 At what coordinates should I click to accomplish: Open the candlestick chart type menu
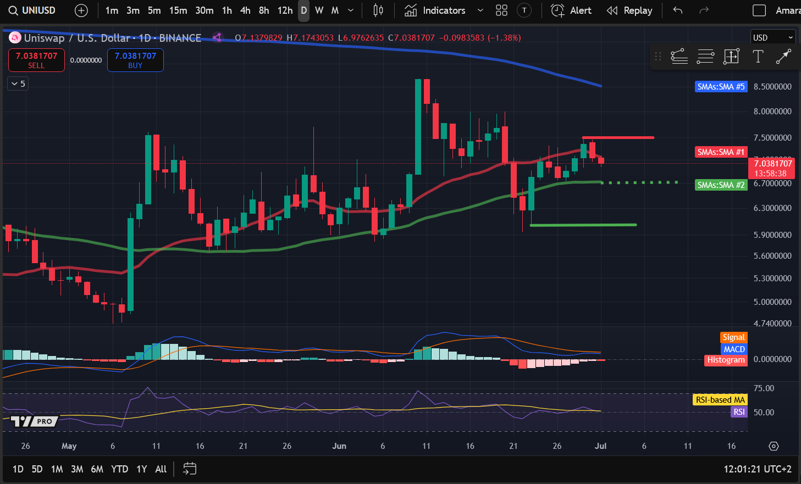(378, 10)
